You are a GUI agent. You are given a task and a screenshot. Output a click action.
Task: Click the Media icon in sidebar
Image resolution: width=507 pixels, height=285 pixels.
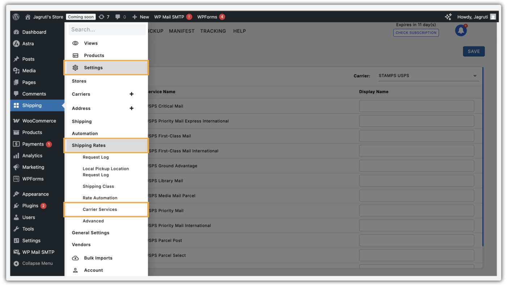pyautogui.click(x=16, y=71)
